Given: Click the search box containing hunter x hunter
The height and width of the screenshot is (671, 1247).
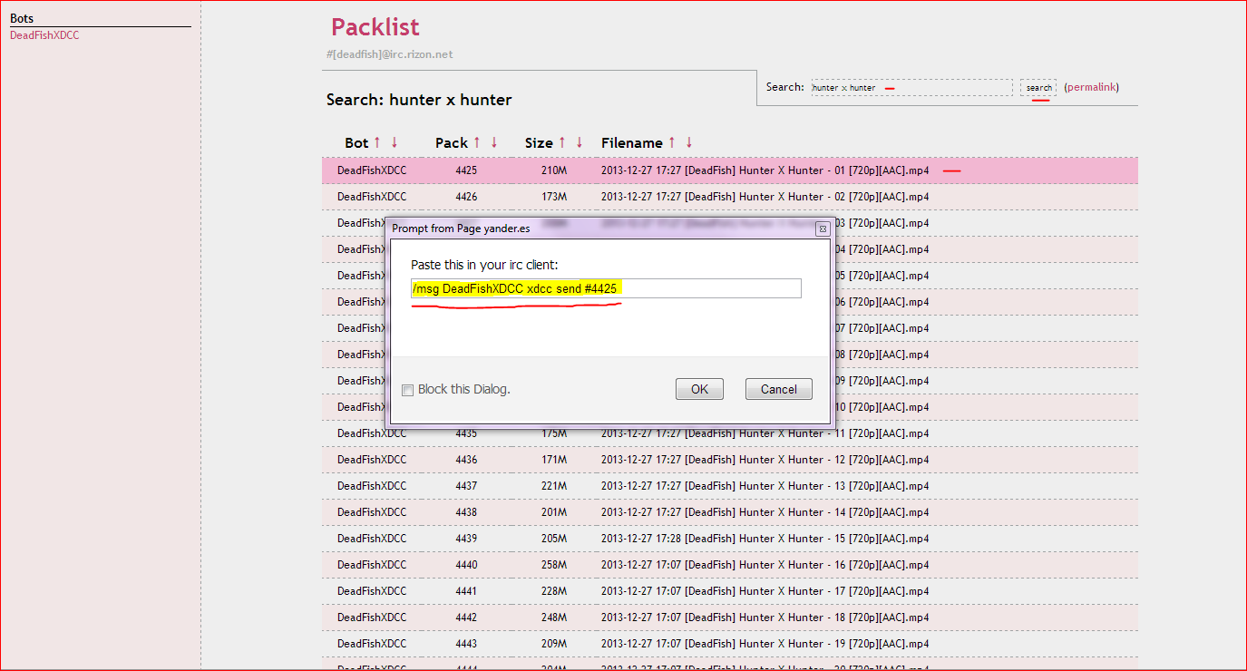Looking at the screenshot, I should [911, 88].
